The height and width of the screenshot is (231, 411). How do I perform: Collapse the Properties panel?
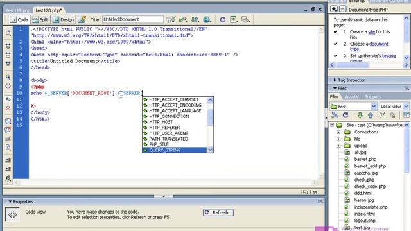(x=10, y=201)
